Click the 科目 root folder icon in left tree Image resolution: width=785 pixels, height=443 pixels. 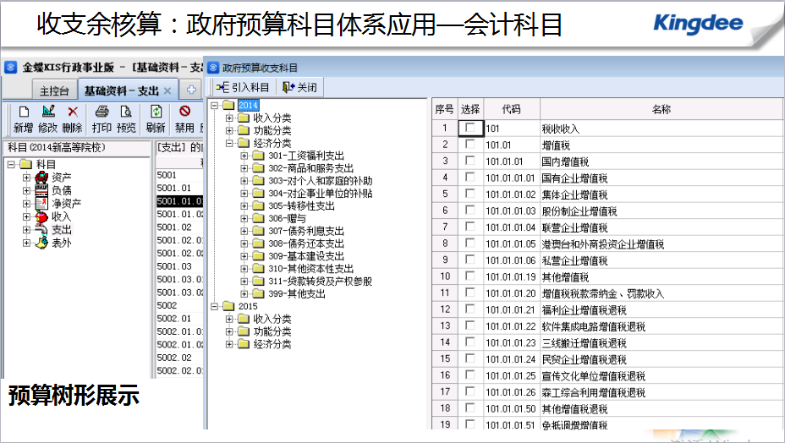point(26,164)
